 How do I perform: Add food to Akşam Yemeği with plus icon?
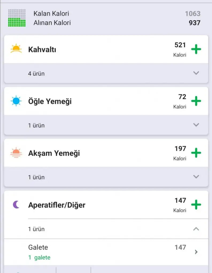[x=196, y=153]
